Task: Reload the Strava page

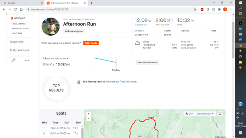Action: click(x=15, y=9)
